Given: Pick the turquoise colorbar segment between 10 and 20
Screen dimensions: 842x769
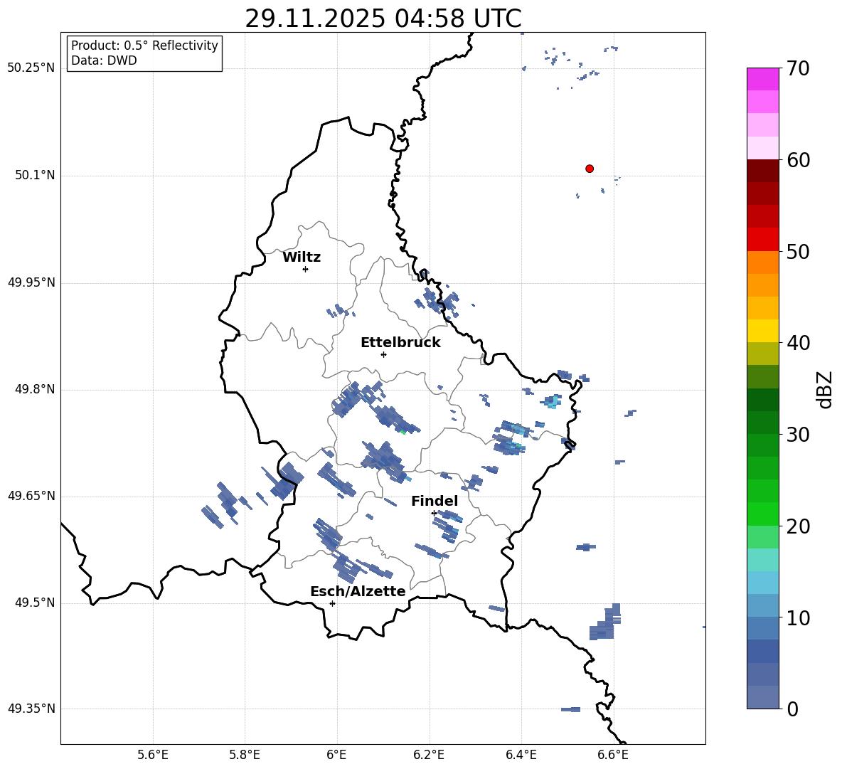Looking at the screenshot, I should click(x=762, y=560).
